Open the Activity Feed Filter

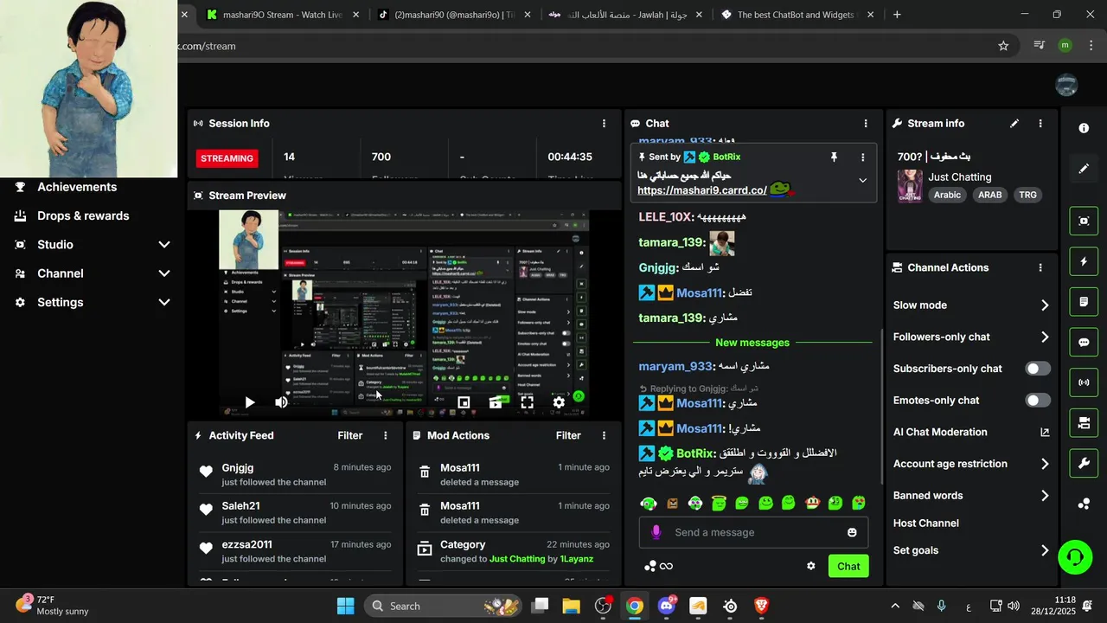[x=349, y=435]
